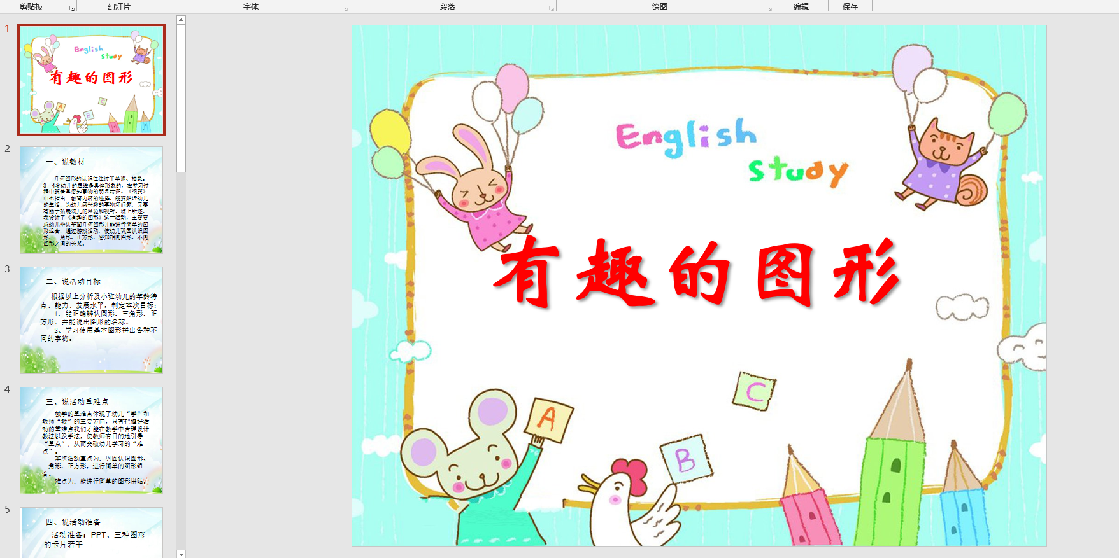Open the 剪贴板 group dialog launcher
Screen dimensions: 1119x558
[72, 8]
